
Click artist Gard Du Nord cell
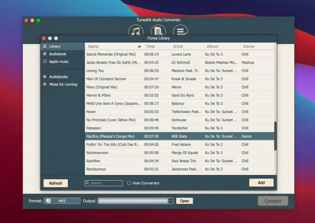pos(183,95)
